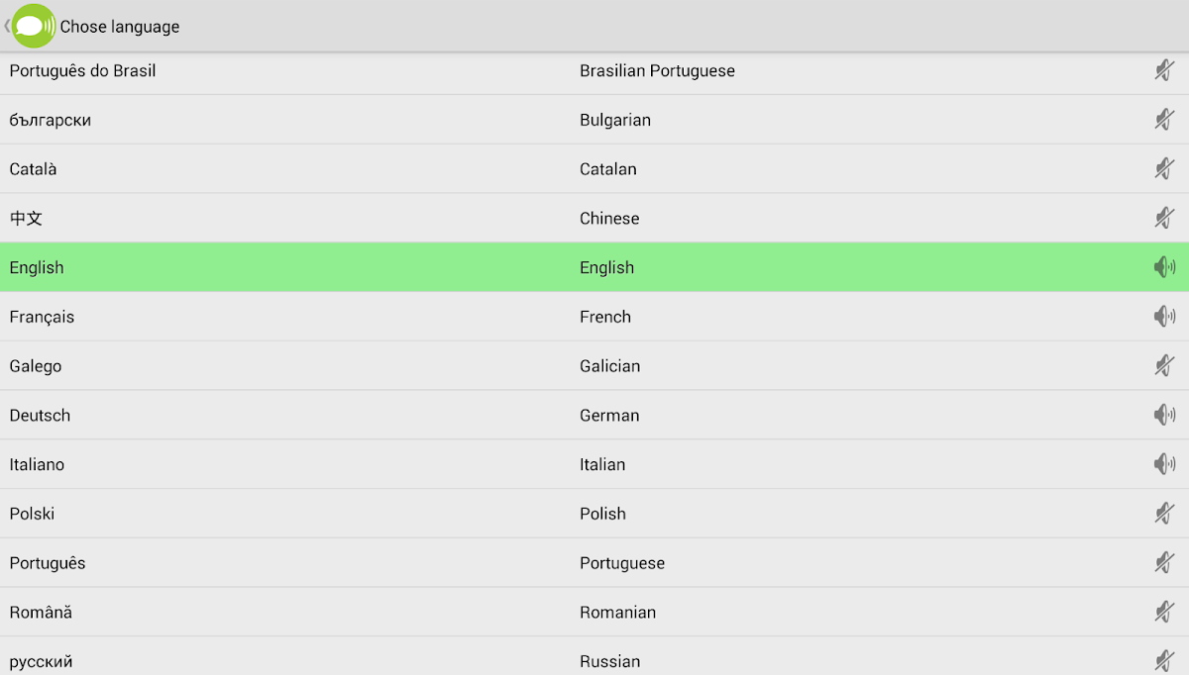Play the English speech sample speaker icon

click(1164, 267)
